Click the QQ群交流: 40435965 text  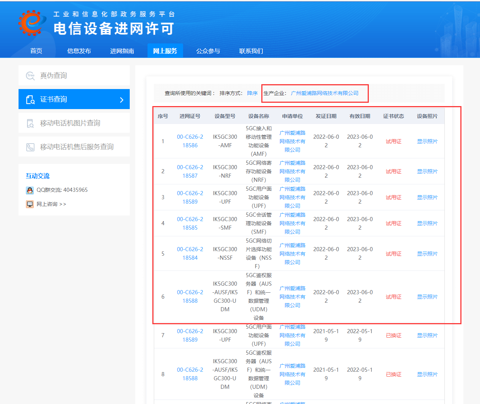tap(62, 190)
